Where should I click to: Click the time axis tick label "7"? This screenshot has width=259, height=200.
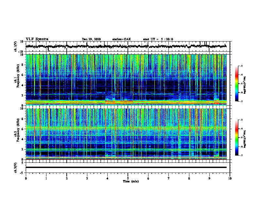(169, 178)
